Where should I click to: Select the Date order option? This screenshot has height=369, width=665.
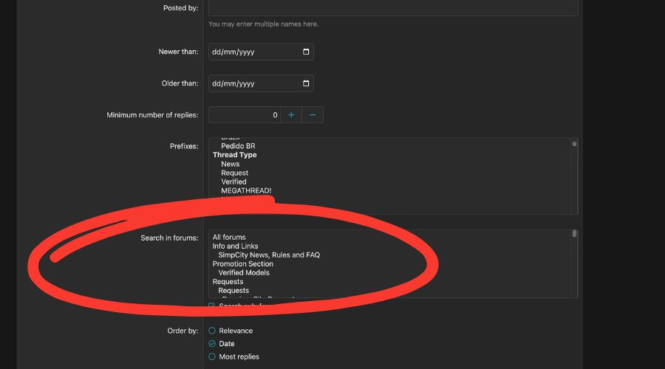coord(212,344)
